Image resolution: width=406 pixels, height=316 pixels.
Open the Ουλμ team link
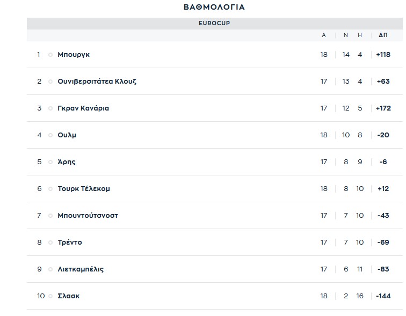pyautogui.click(x=67, y=135)
